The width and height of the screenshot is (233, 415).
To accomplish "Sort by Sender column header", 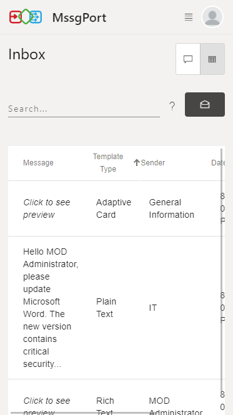I will click(152, 163).
